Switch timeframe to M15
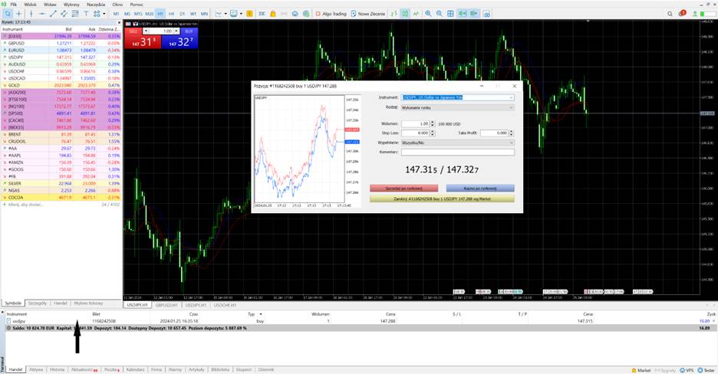 138,14
